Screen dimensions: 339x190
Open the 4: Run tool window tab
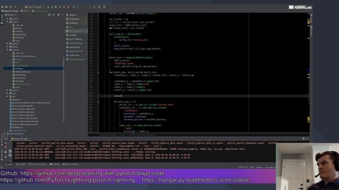pyautogui.click(x=9, y=164)
